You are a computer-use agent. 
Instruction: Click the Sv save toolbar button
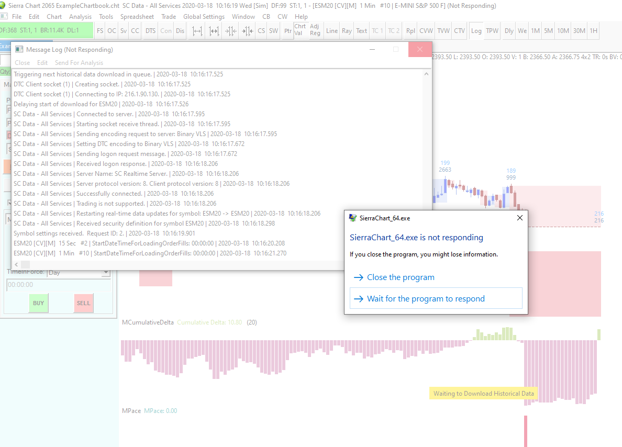(x=124, y=30)
